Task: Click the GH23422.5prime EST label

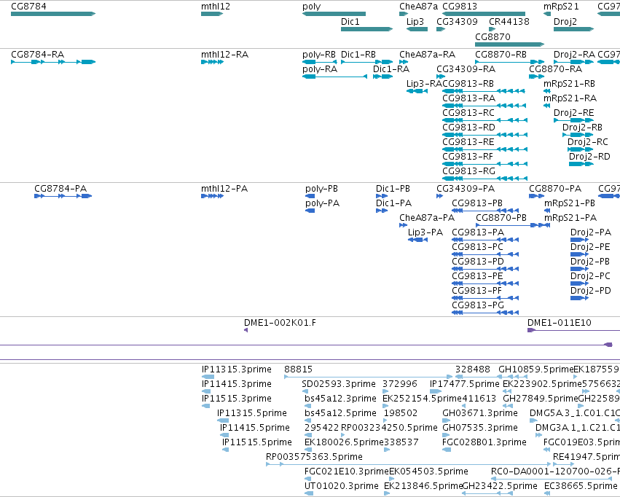Action: [500, 485]
